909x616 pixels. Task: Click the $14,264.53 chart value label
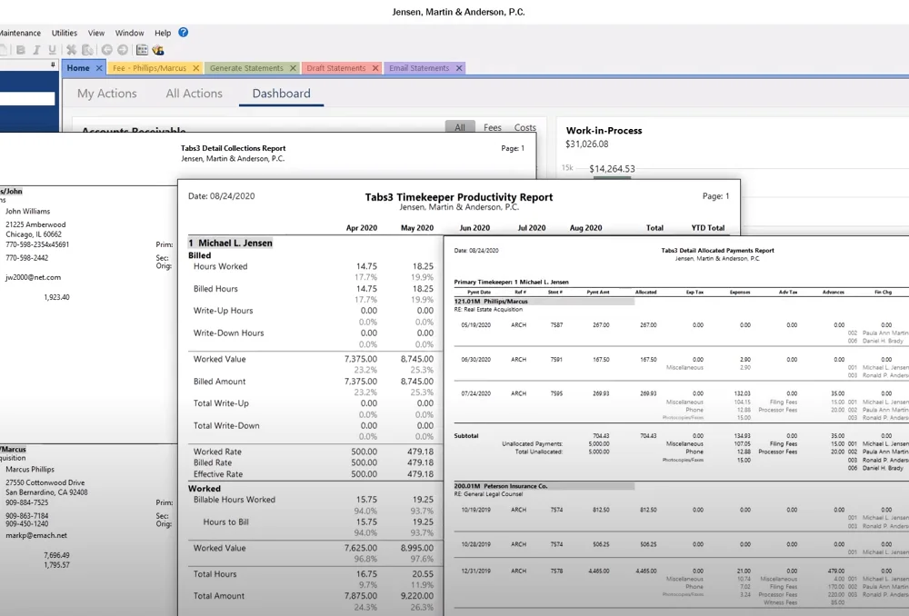[612, 169]
